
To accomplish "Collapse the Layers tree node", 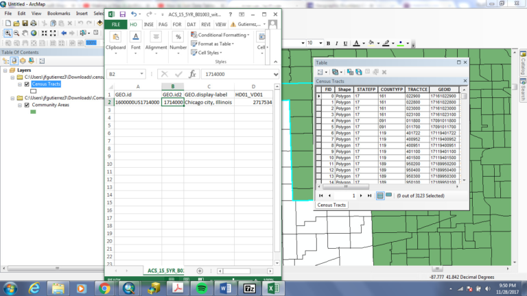I will pyautogui.click(x=5, y=70).
